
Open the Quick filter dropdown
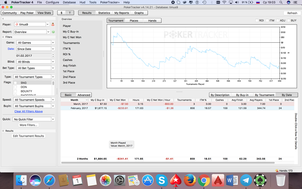tap(53, 119)
